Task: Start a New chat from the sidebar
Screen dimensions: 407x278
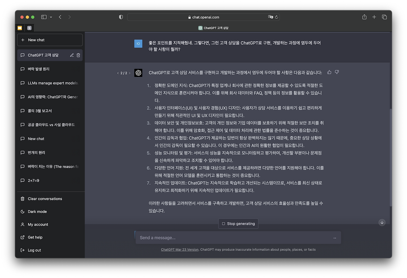Action: [x=50, y=39]
